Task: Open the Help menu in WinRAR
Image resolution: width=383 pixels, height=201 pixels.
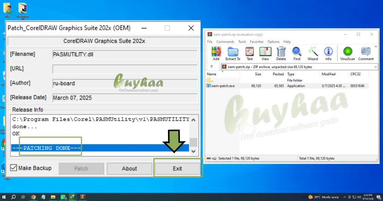Action: click(287, 42)
